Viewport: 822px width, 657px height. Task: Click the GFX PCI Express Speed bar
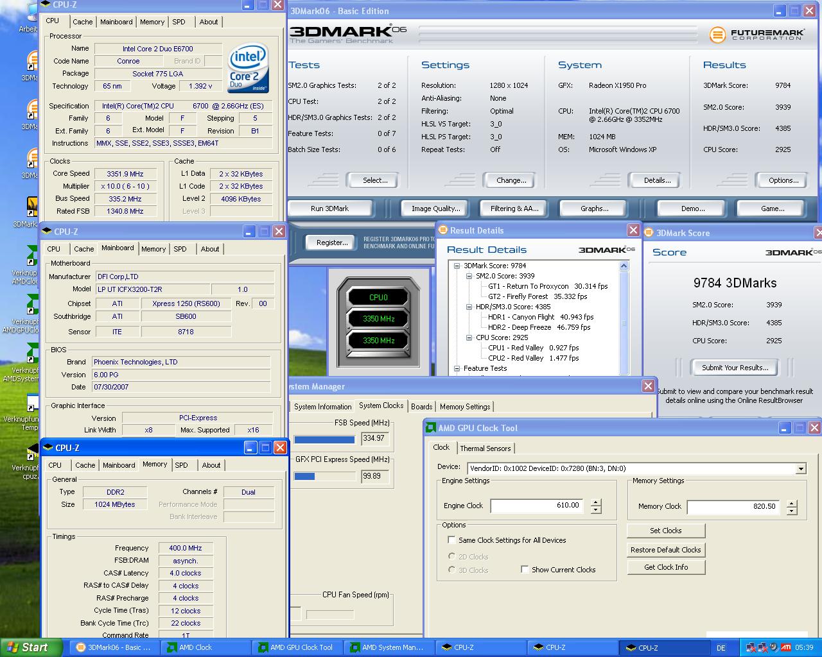[324, 476]
